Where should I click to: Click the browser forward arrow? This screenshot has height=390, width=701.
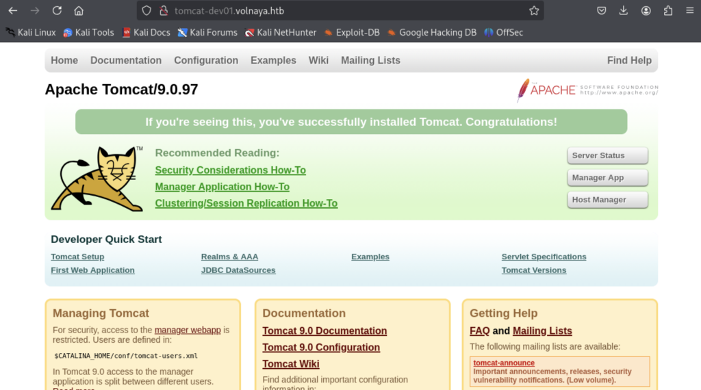tap(34, 11)
